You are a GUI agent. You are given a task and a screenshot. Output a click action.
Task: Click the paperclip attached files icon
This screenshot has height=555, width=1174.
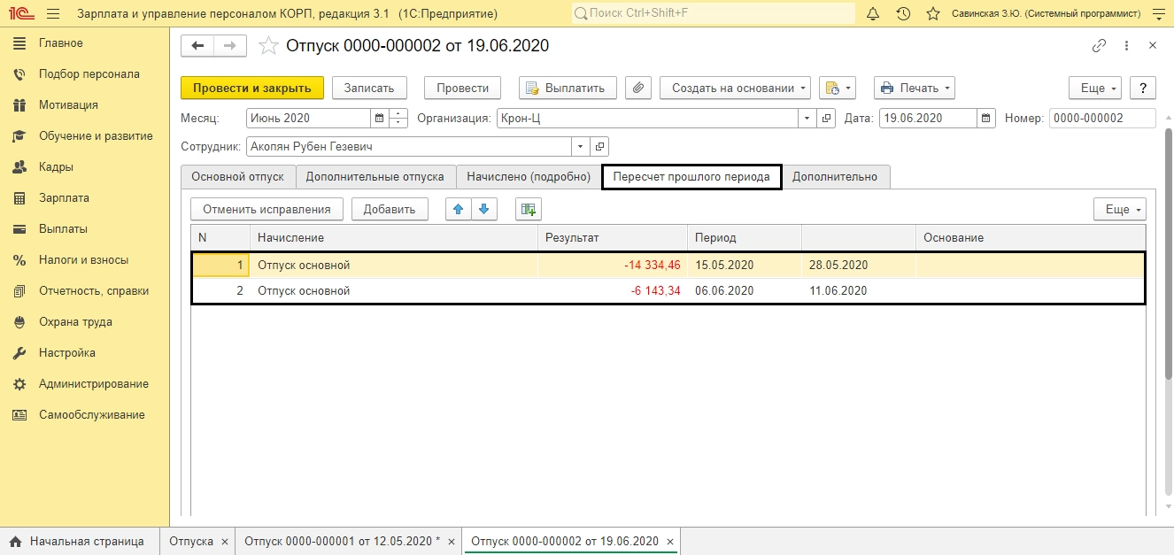(638, 88)
